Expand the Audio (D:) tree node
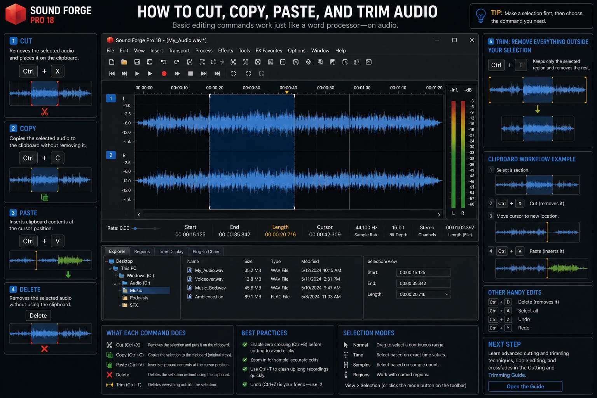This screenshot has width=597, height=398. tap(115, 283)
